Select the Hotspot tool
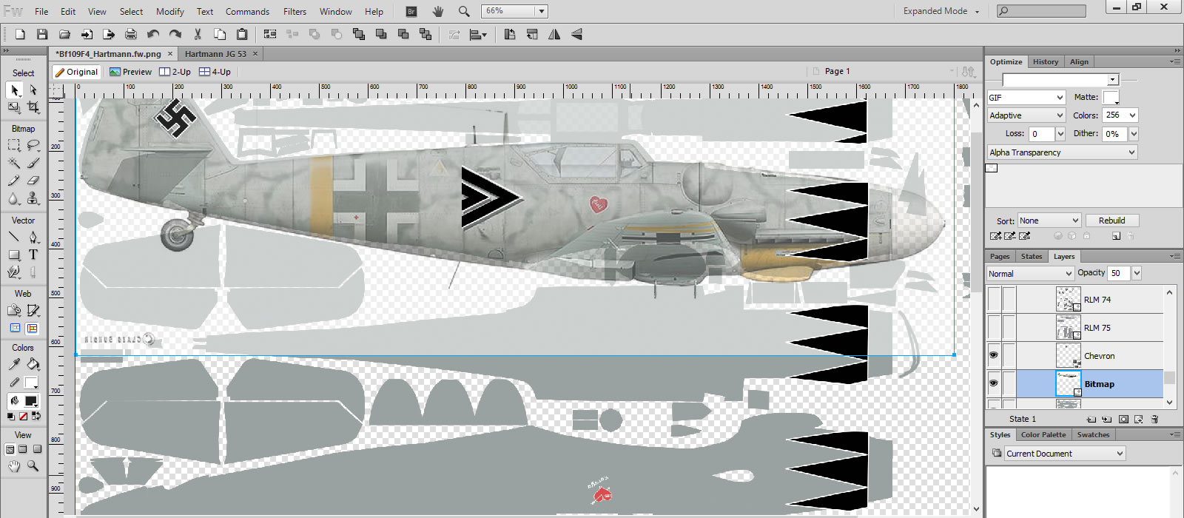The image size is (1184, 518). click(14, 310)
